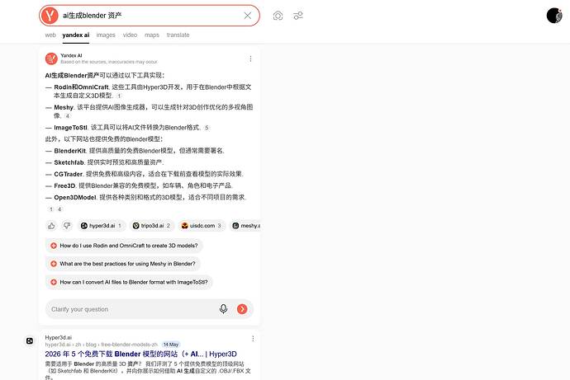
Task: Dislike the AI answer with thumbs down
Action: pyautogui.click(x=67, y=226)
